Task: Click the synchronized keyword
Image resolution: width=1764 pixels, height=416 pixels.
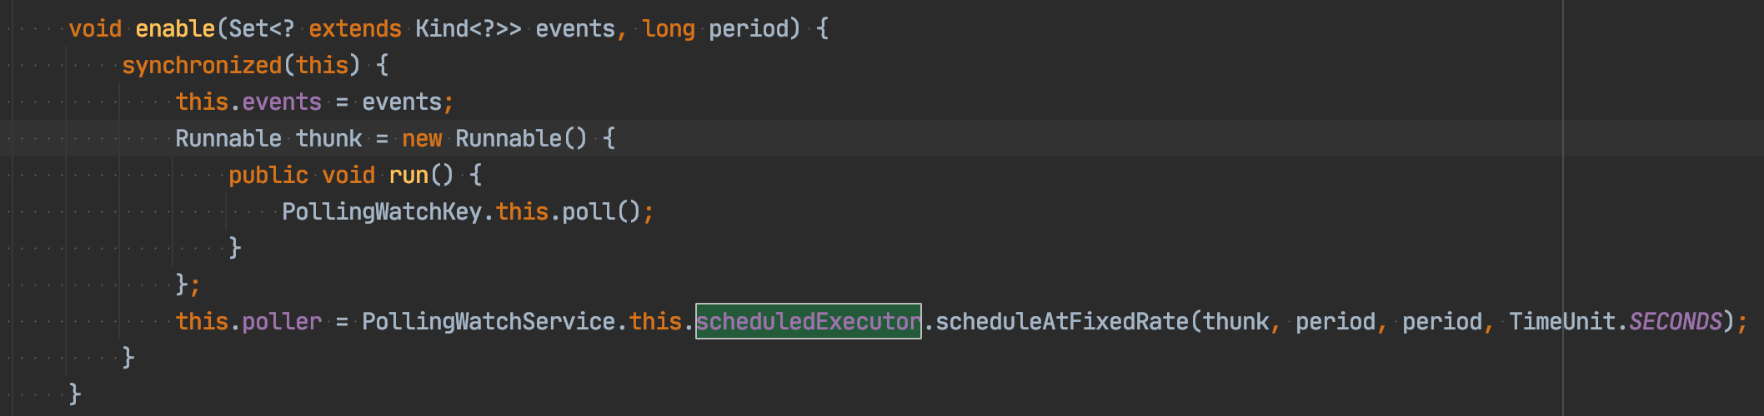Action: pyautogui.click(x=202, y=65)
